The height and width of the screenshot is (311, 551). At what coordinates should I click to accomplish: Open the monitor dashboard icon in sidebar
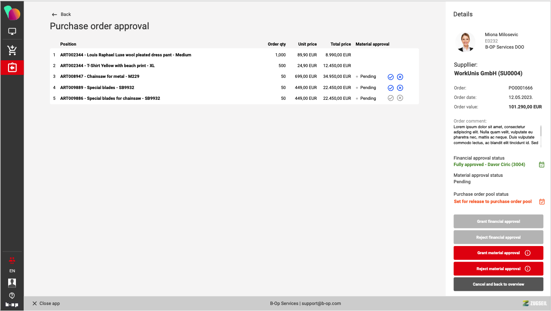pyautogui.click(x=12, y=31)
